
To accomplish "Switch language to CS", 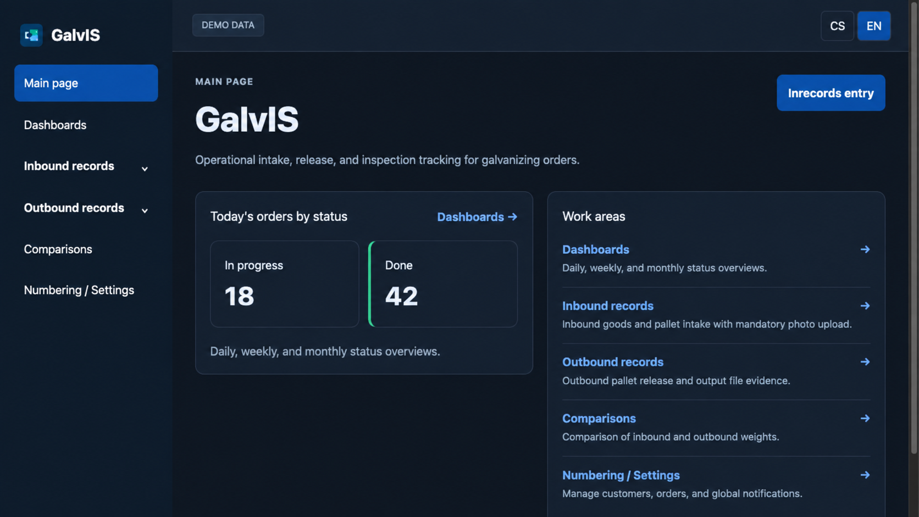I will point(837,26).
